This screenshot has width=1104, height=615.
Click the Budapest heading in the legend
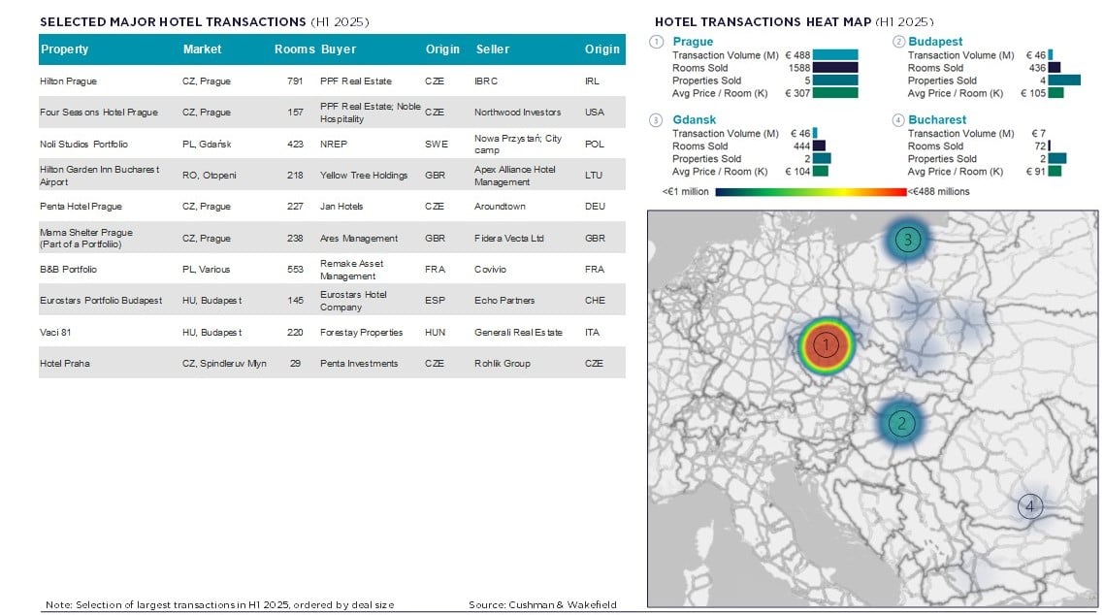pos(935,42)
